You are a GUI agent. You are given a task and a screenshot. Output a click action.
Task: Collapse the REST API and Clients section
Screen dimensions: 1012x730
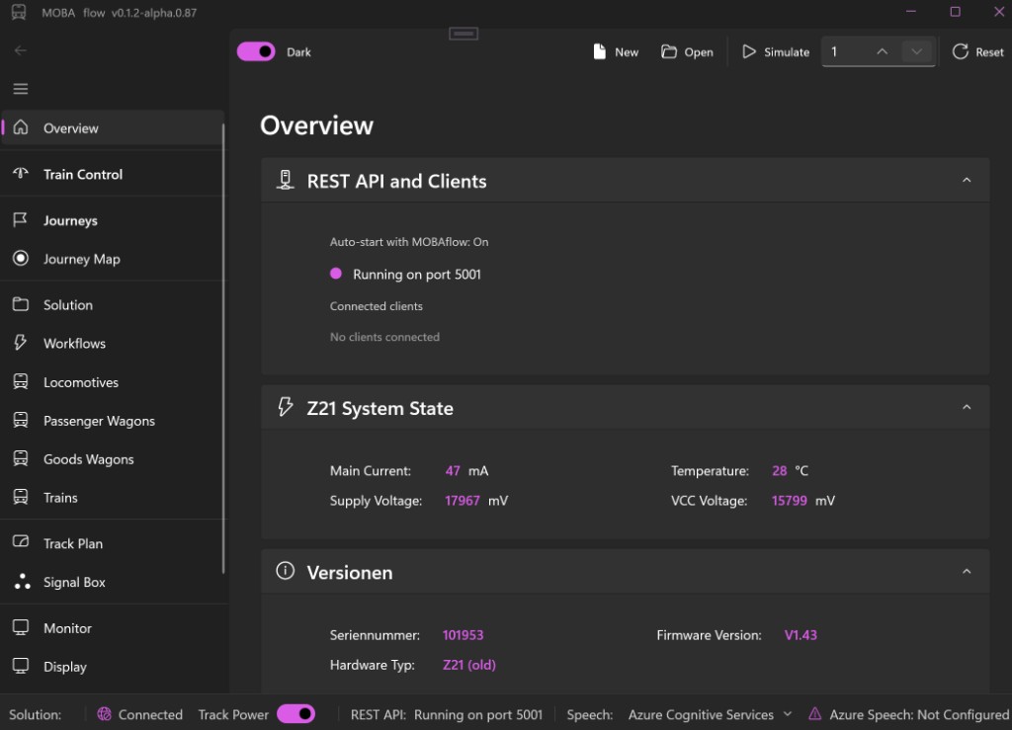[967, 180]
